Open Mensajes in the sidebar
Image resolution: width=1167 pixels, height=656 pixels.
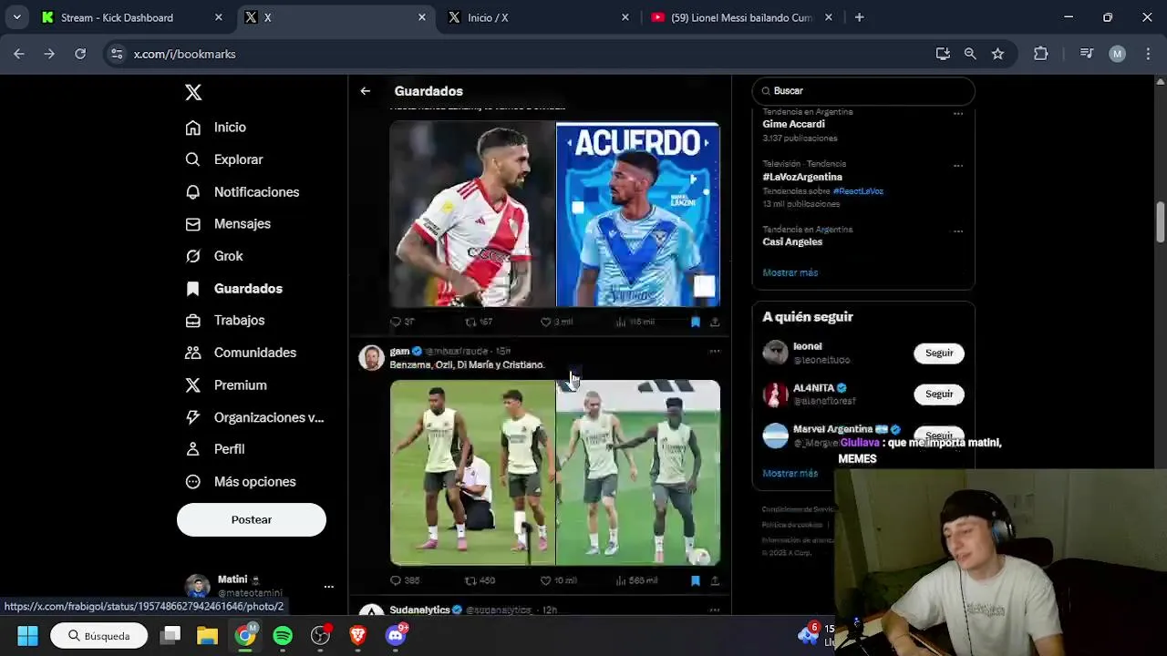click(228, 224)
